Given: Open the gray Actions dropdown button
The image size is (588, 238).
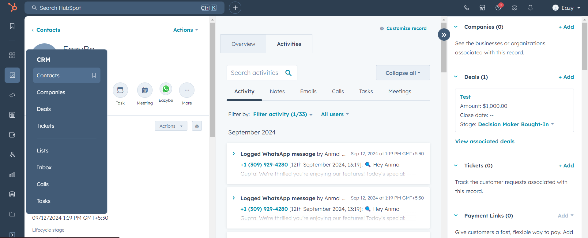Looking at the screenshot, I should 171,126.
